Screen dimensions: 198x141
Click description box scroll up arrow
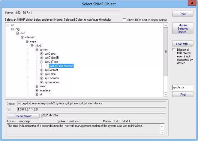pos(162,126)
